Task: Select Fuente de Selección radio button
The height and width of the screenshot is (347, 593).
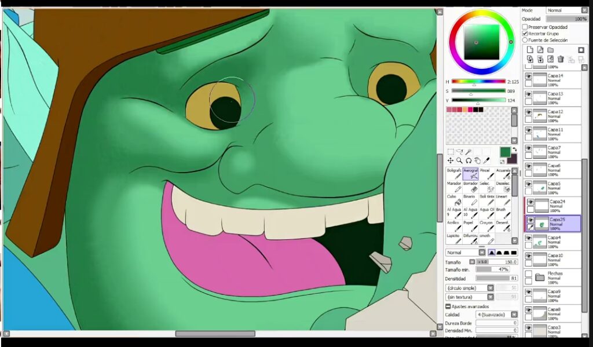Action: tap(525, 40)
